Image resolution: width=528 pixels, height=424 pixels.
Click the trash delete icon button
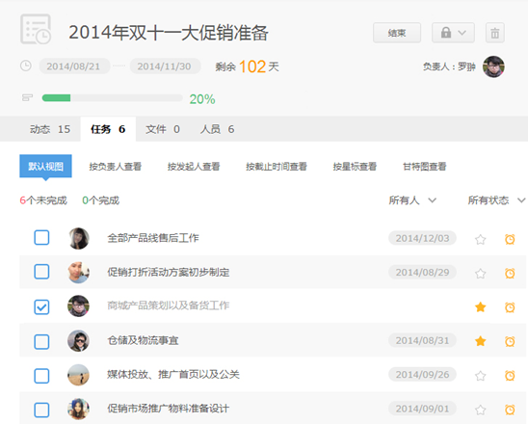[x=494, y=33]
